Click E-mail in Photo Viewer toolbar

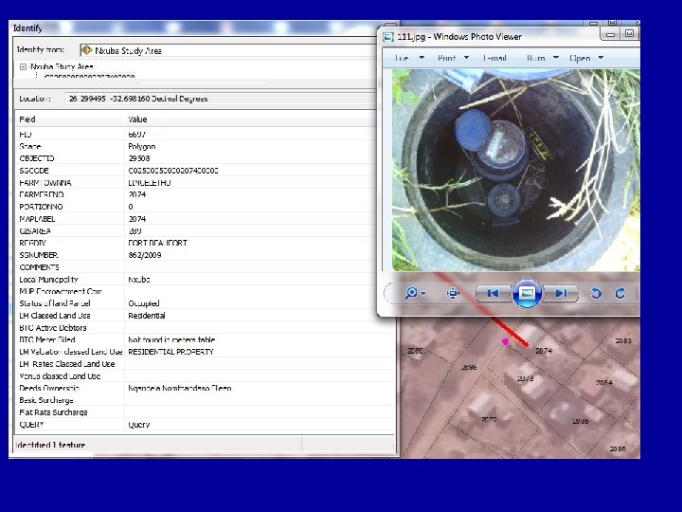[x=494, y=58]
